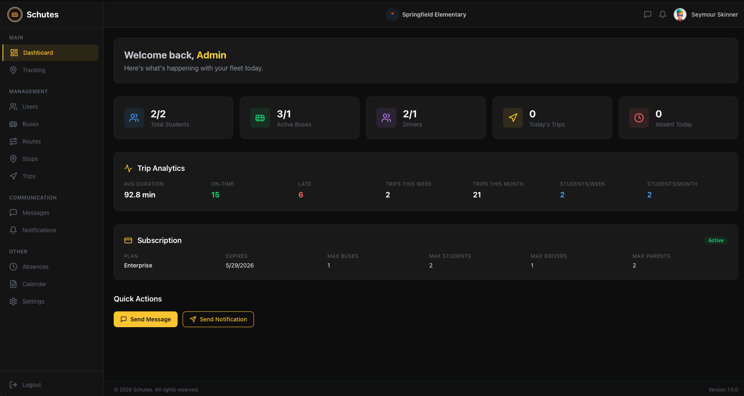Image resolution: width=744 pixels, height=396 pixels.
Task: Open Settings via the gear icon
Action: (x=13, y=301)
